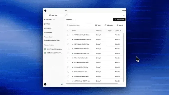This screenshot has width=169, height=95.
Task: Click the Add sources button
Action: point(119,20)
